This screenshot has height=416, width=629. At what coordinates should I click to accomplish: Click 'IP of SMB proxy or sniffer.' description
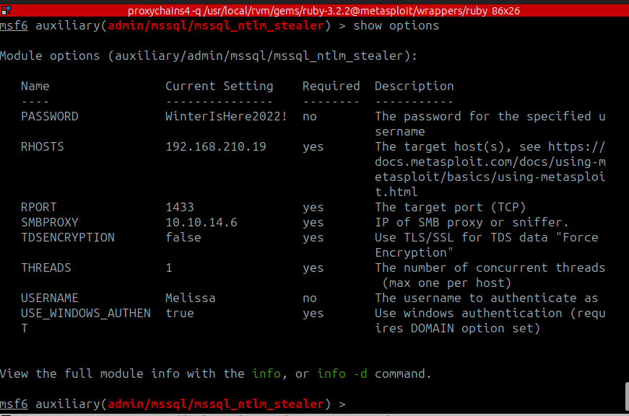[x=472, y=222]
